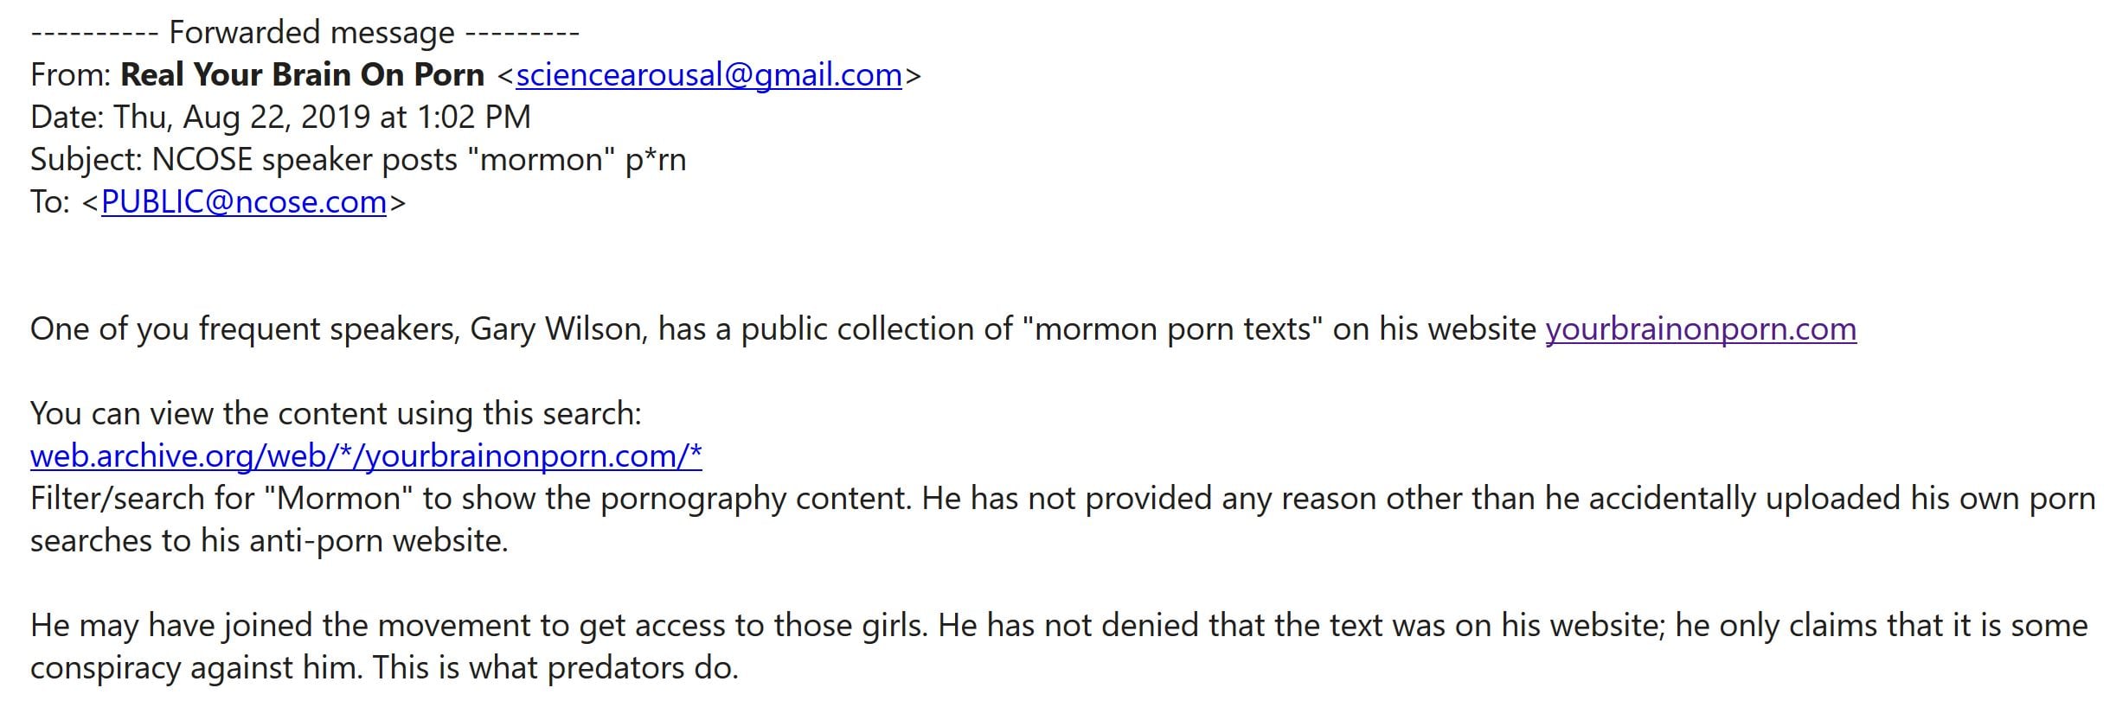The image size is (2116, 707).
Task: Click the text "searches to his anti-porn website."
Action: [x=269, y=541]
